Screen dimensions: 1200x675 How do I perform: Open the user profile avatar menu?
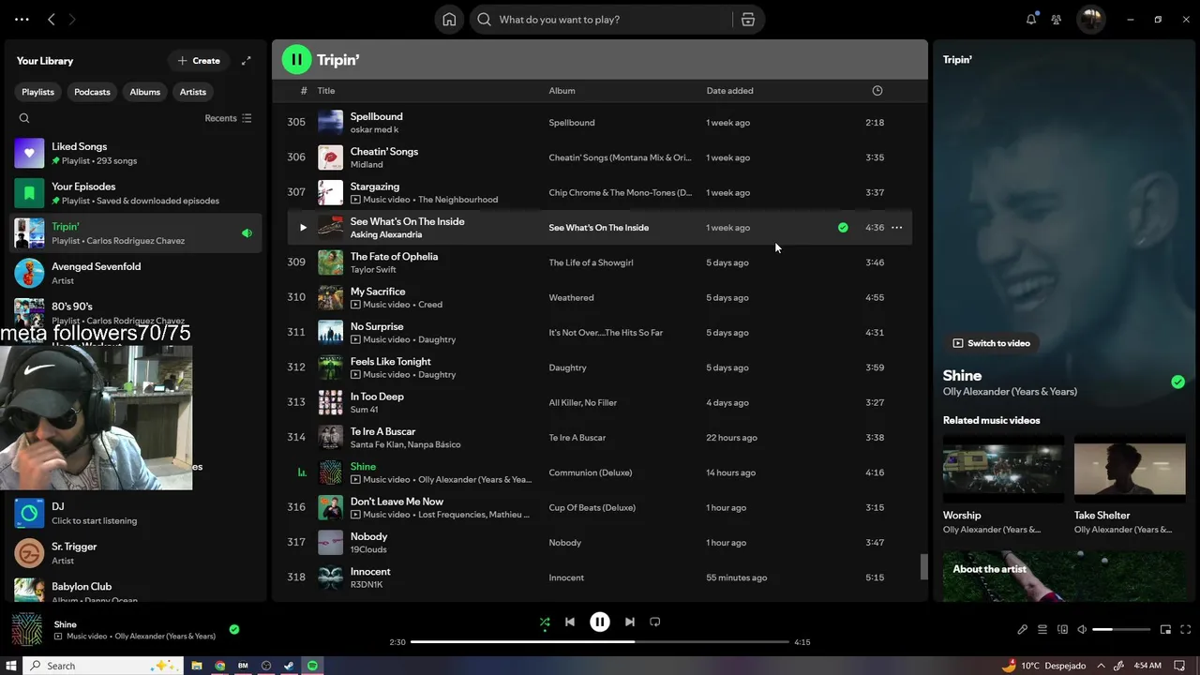[x=1090, y=19]
